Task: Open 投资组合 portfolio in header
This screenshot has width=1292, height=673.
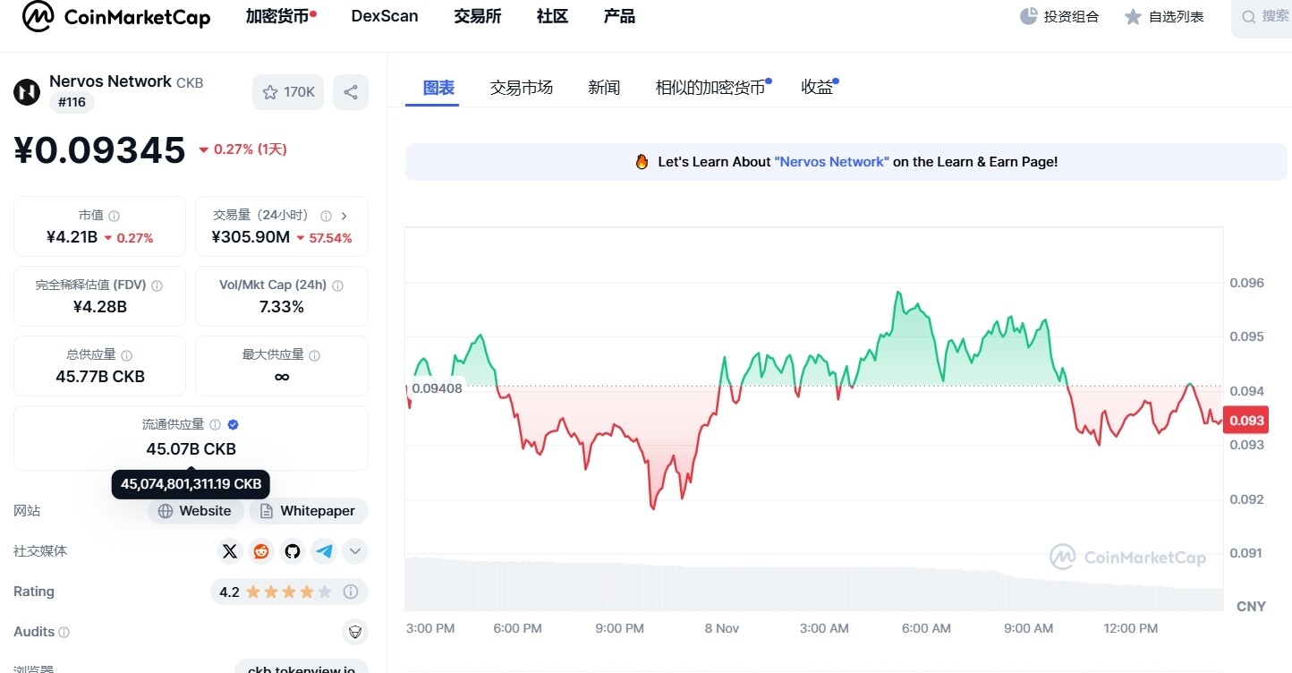Action: tap(1060, 17)
